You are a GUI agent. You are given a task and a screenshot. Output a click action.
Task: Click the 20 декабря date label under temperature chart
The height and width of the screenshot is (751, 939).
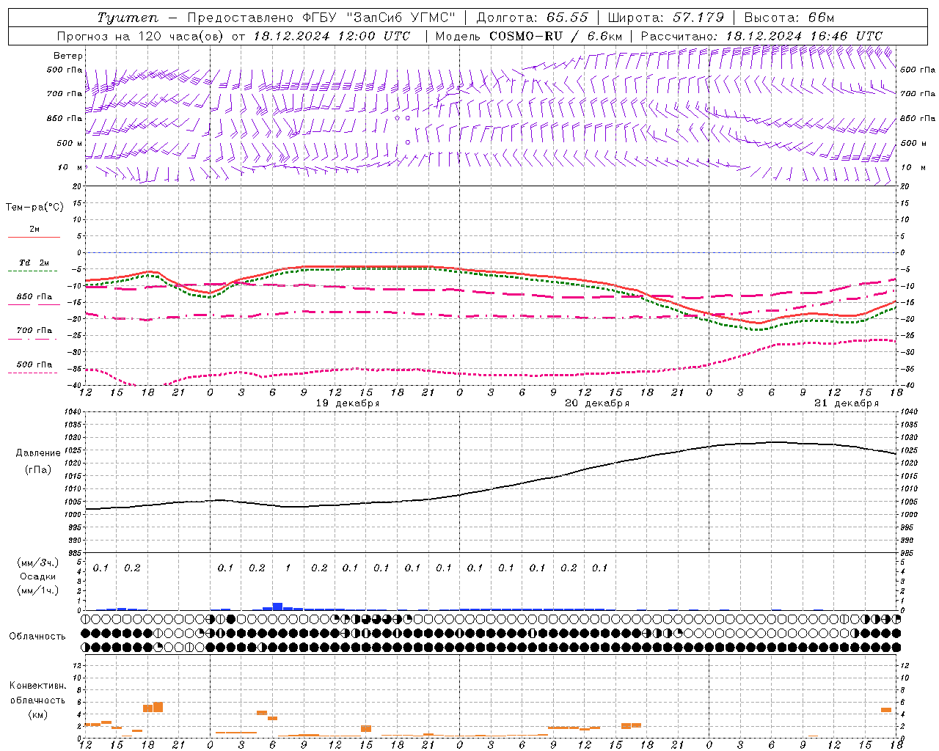597,403
